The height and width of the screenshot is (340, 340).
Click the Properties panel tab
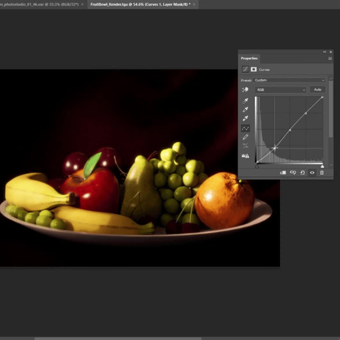(x=249, y=58)
